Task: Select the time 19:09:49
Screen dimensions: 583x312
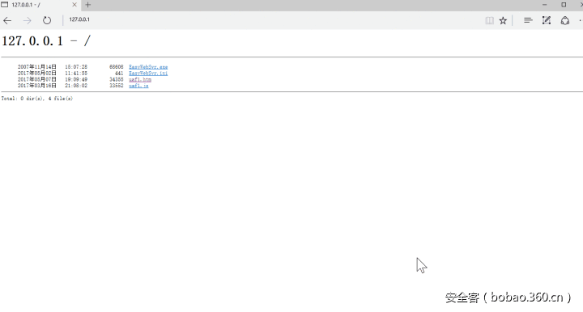Action: (x=76, y=79)
